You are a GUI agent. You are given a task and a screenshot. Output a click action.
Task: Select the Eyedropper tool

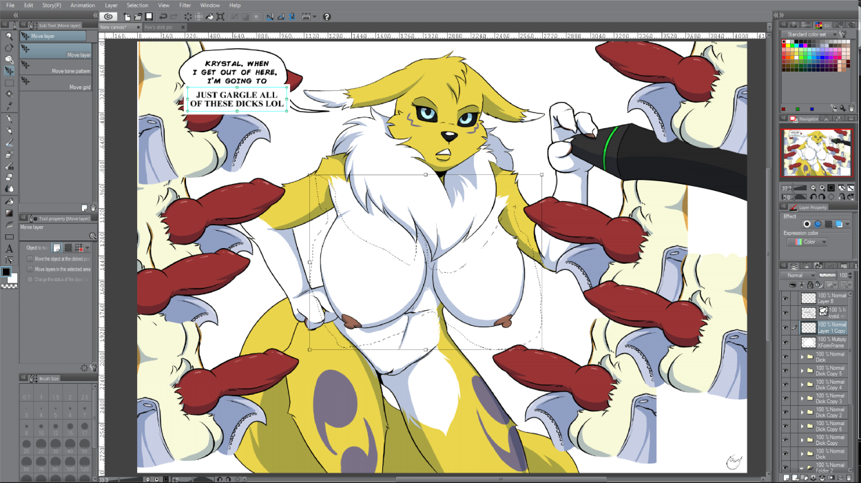coord(9,106)
